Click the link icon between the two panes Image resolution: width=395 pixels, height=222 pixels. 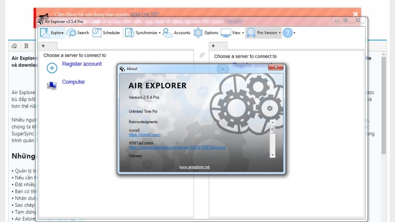[202, 55]
